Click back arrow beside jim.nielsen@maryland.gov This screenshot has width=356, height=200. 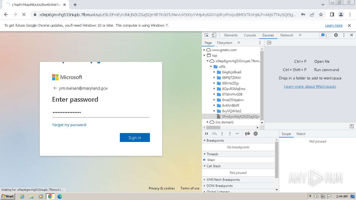coord(55,88)
